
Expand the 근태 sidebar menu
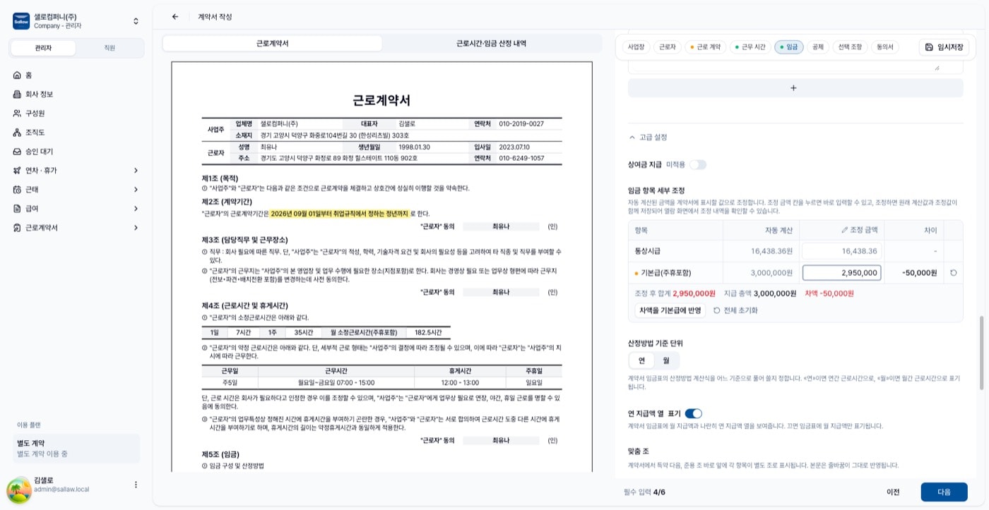point(77,189)
